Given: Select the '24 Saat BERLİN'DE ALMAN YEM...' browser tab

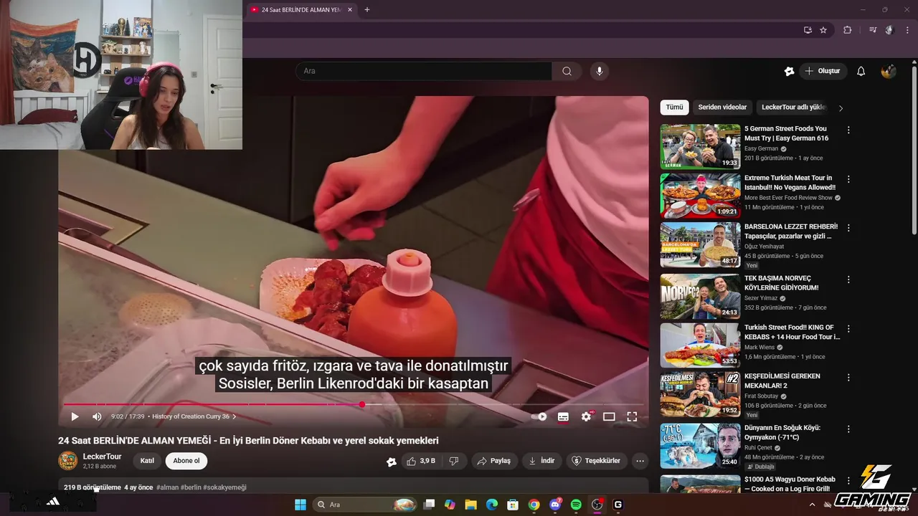Looking at the screenshot, I should point(302,10).
